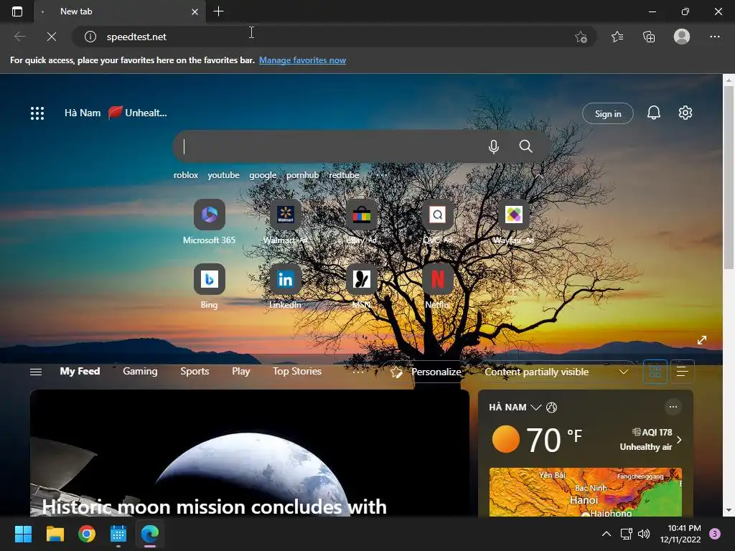735x551 pixels.
Task: Open the notifications bell
Action: point(654,113)
